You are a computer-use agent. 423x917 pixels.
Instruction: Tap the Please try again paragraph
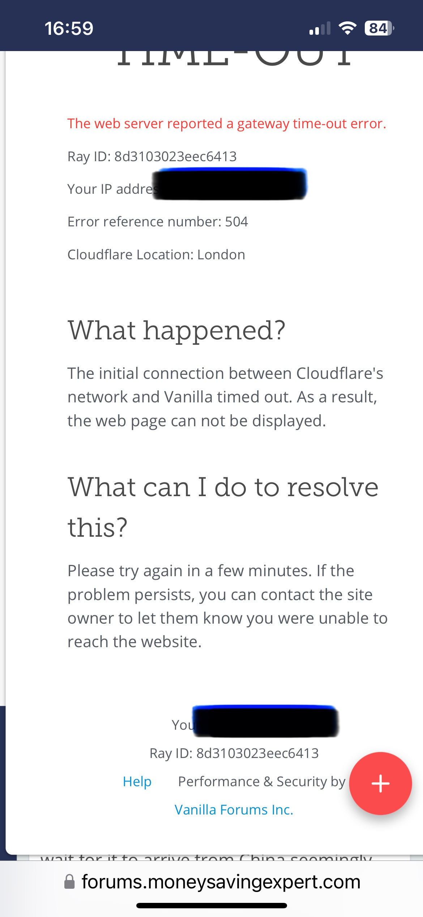tap(227, 606)
